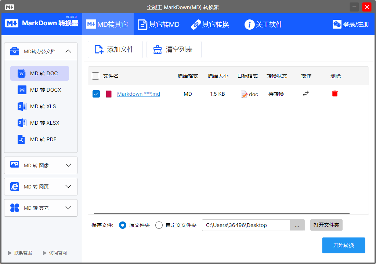
Task: Open the Markdown ***.md file link
Action: tap(138, 94)
